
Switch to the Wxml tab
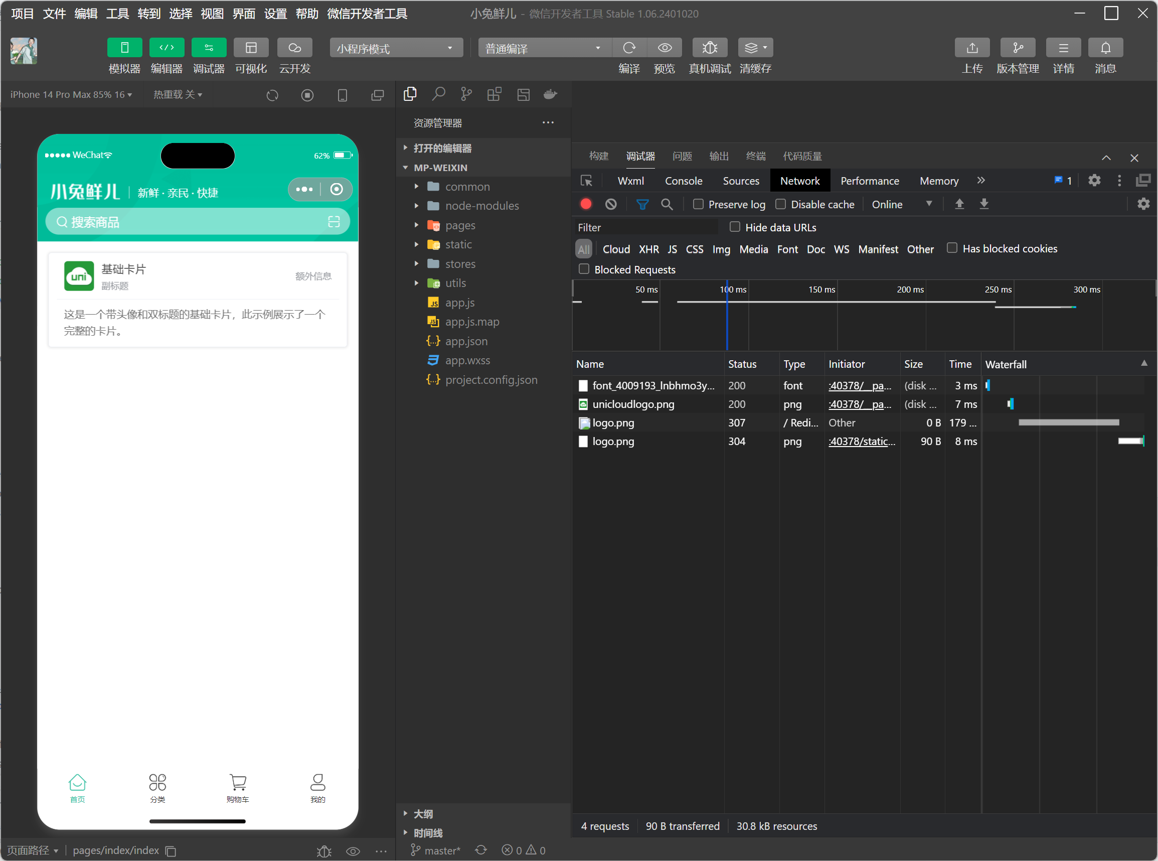pos(630,181)
